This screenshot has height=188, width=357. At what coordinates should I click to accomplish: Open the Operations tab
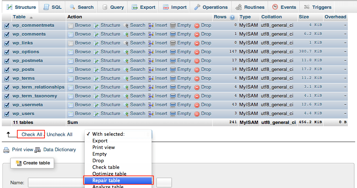click(211, 7)
